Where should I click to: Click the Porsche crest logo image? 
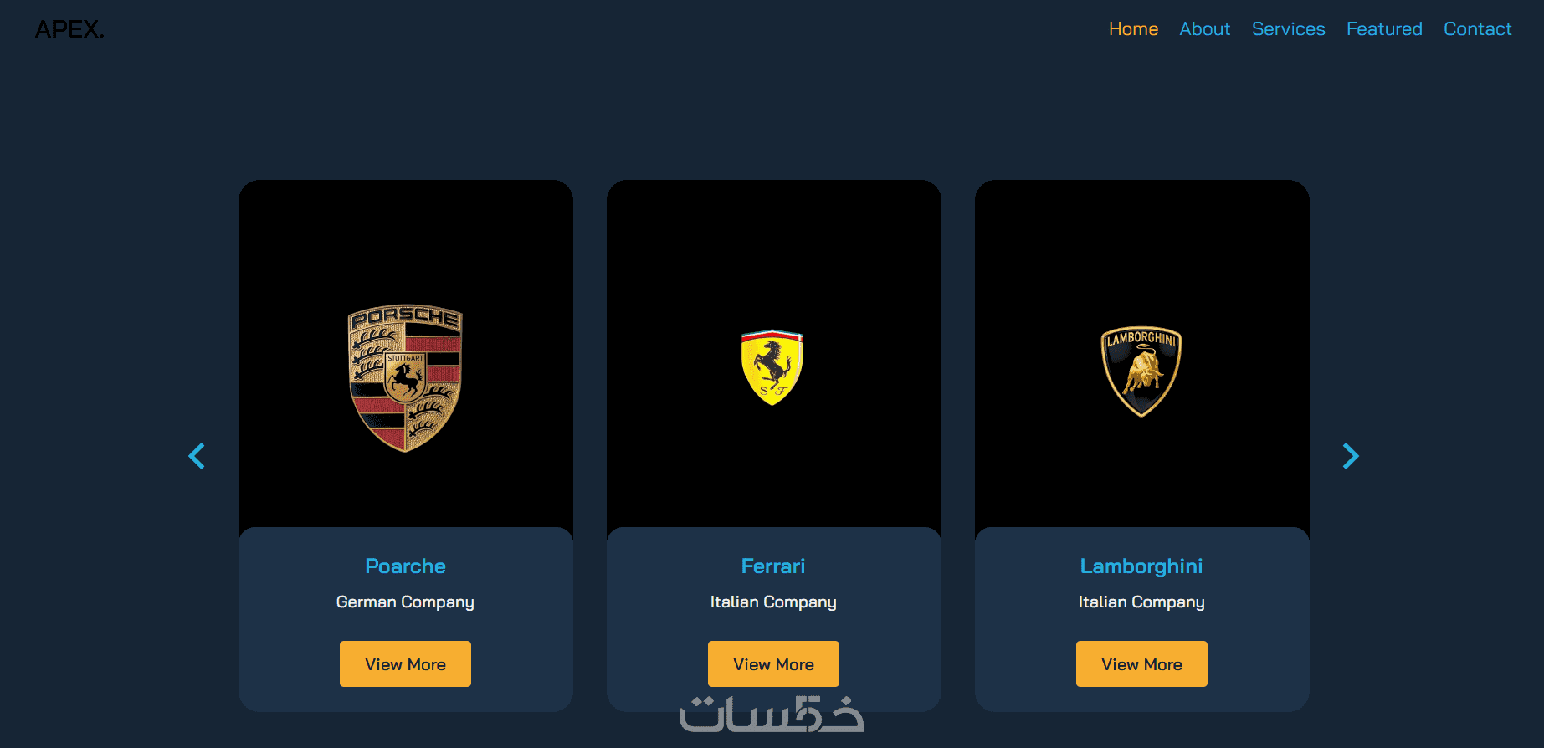click(x=405, y=378)
